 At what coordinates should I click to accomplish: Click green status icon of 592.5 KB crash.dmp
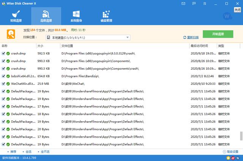pos(8,53)
